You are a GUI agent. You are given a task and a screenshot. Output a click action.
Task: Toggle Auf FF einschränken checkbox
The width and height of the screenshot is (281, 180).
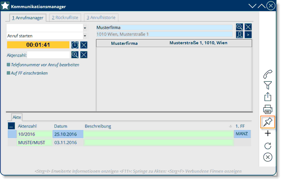coord(8,73)
